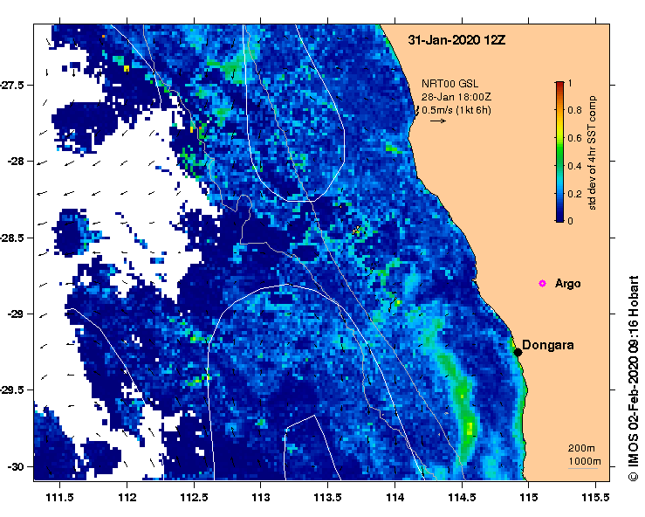Click the SST std dev color bar
Viewport: 645px width, 517px height.
[x=559, y=152]
